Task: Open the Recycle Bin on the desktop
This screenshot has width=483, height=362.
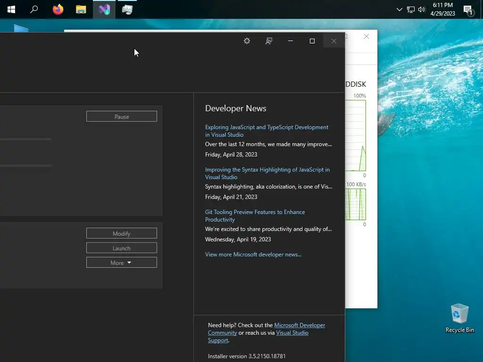Action: 459,318
